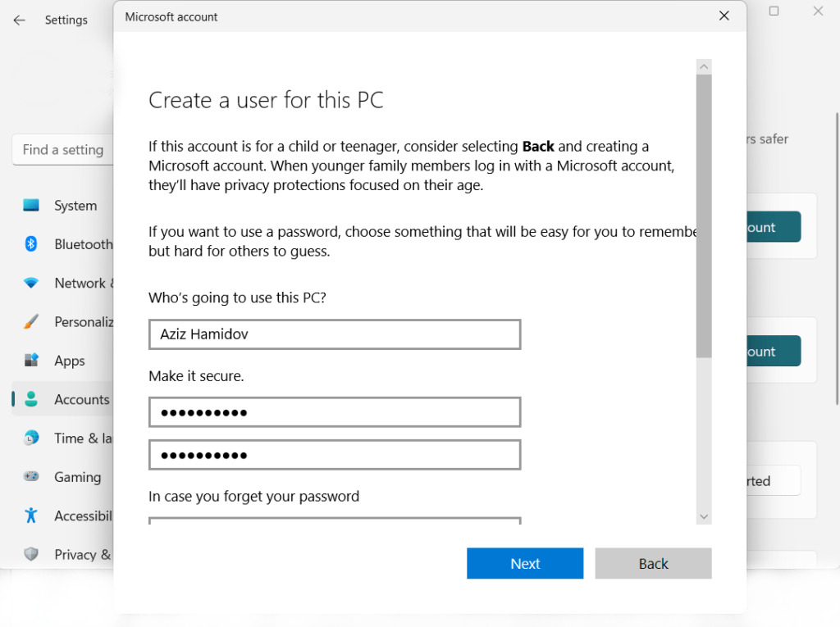Image resolution: width=840 pixels, height=627 pixels.
Task: Click the scroll up arrow in dialog
Action: coord(704,66)
